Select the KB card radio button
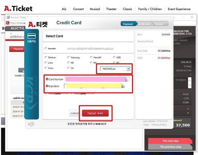The width and height of the screenshot is (198, 155). 68,63
